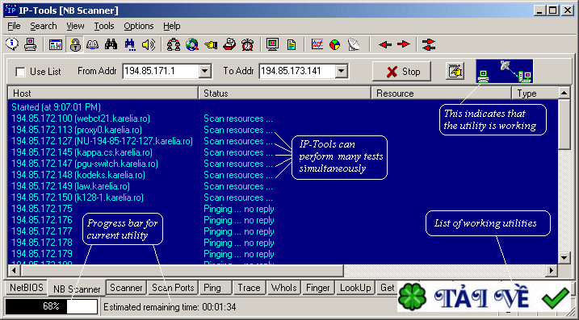Image resolution: width=579 pixels, height=320 pixels.
Task: Click the 68% progress bar
Action: 52,306
